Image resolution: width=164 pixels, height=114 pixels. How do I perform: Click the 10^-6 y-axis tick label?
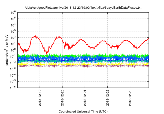pyautogui.click(x=13, y=88)
